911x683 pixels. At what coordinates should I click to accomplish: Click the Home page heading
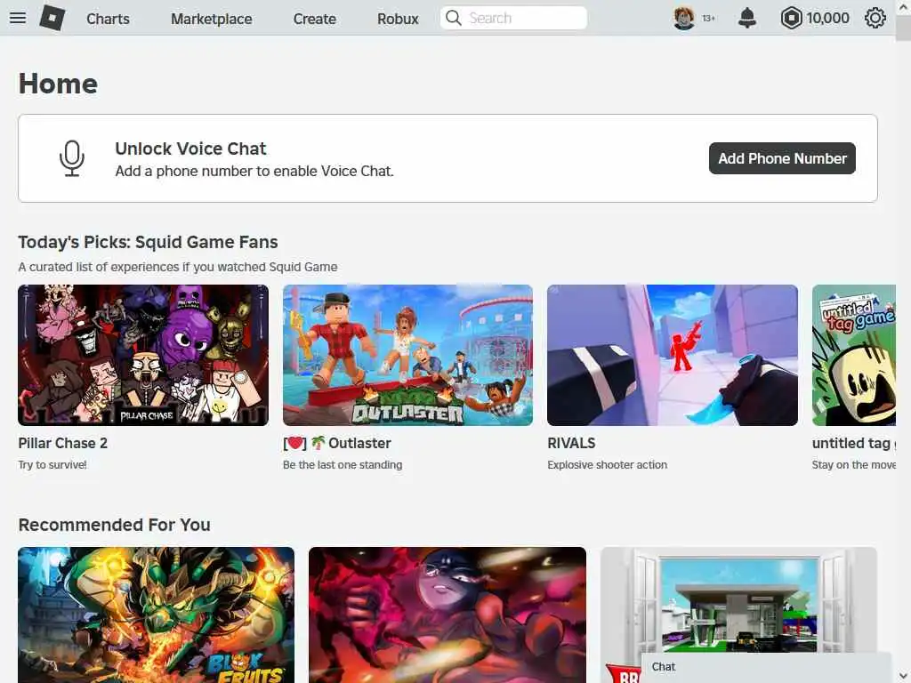point(58,84)
